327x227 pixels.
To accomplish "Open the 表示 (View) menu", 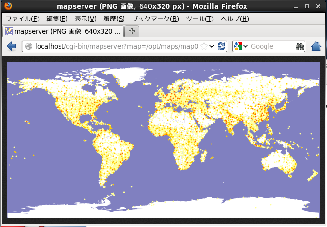I will click(85, 19).
